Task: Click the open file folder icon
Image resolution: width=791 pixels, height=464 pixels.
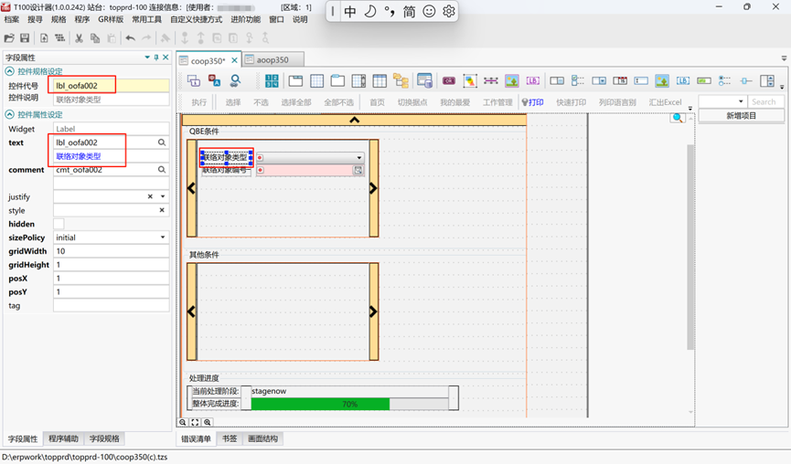Action: (9, 37)
